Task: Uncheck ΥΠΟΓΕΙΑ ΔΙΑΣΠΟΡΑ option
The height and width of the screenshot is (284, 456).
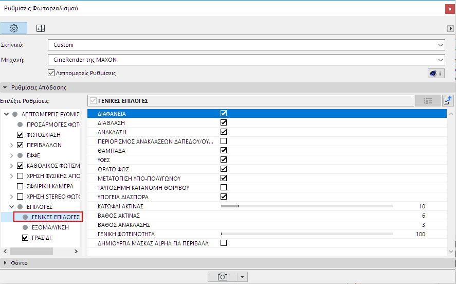Action: [x=224, y=197]
